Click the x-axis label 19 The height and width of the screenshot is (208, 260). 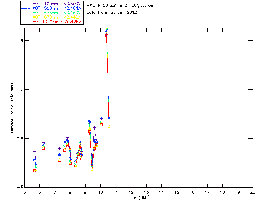(x=238, y=192)
